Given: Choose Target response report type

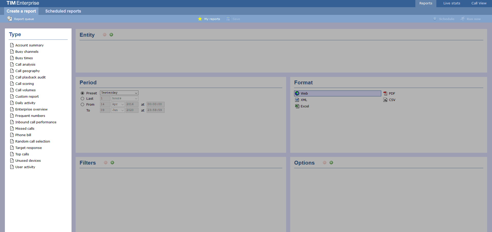Looking at the screenshot, I should [x=28, y=148].
